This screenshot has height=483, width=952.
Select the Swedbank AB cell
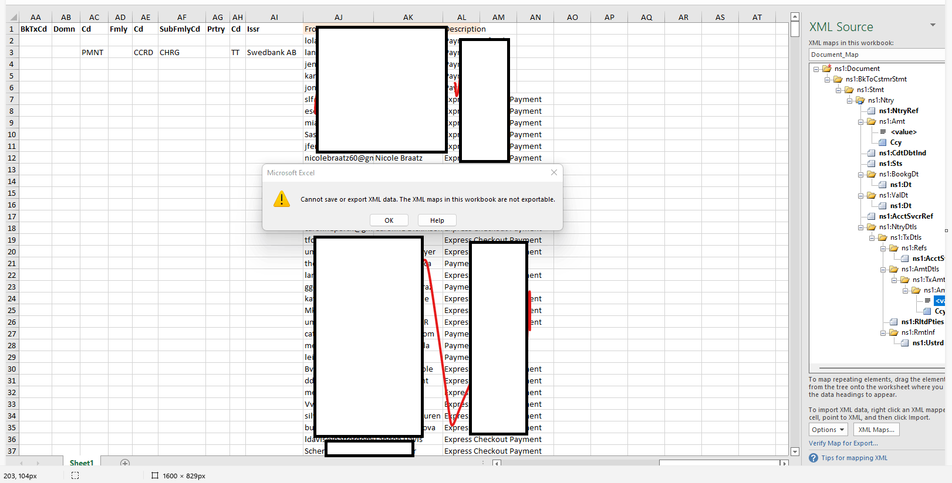[274, 52]
